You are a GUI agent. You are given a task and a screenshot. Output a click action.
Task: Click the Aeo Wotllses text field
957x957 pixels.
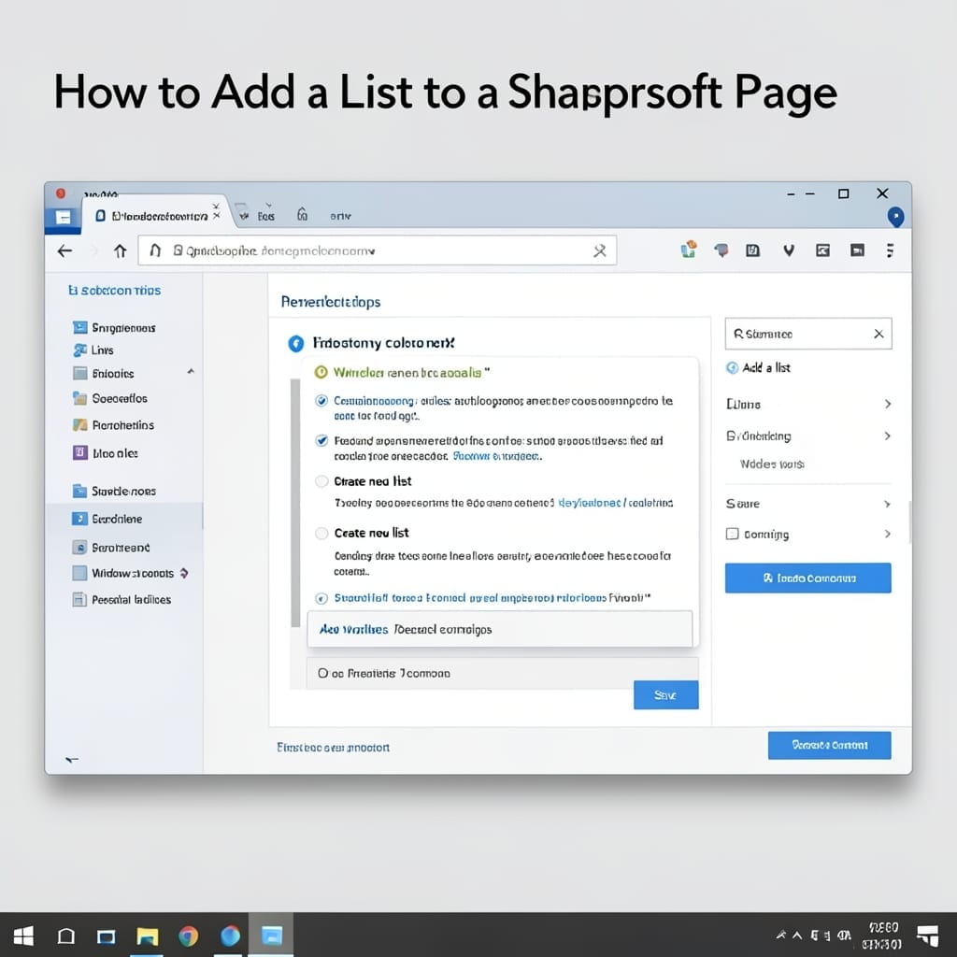click(500, 629)
